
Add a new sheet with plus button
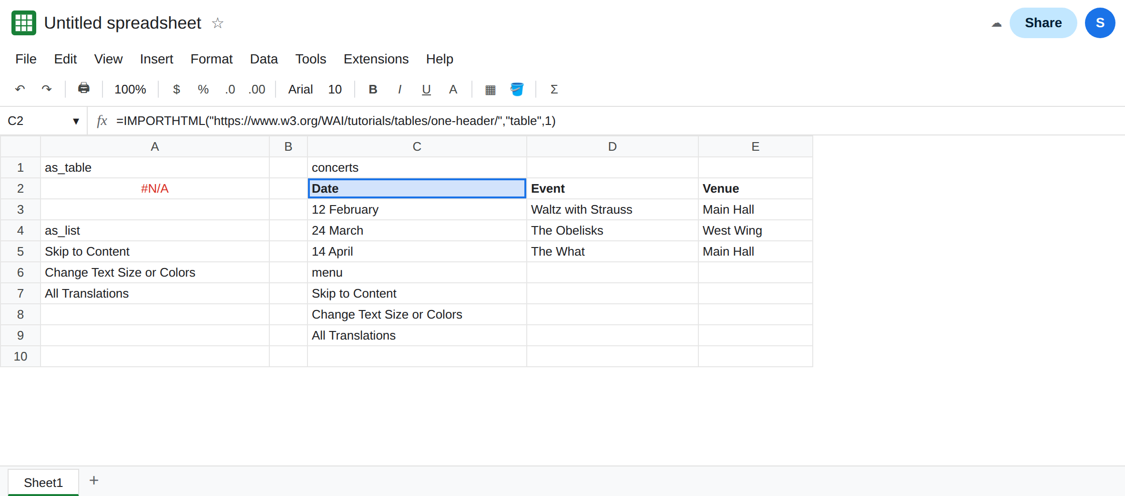[94, 480]
